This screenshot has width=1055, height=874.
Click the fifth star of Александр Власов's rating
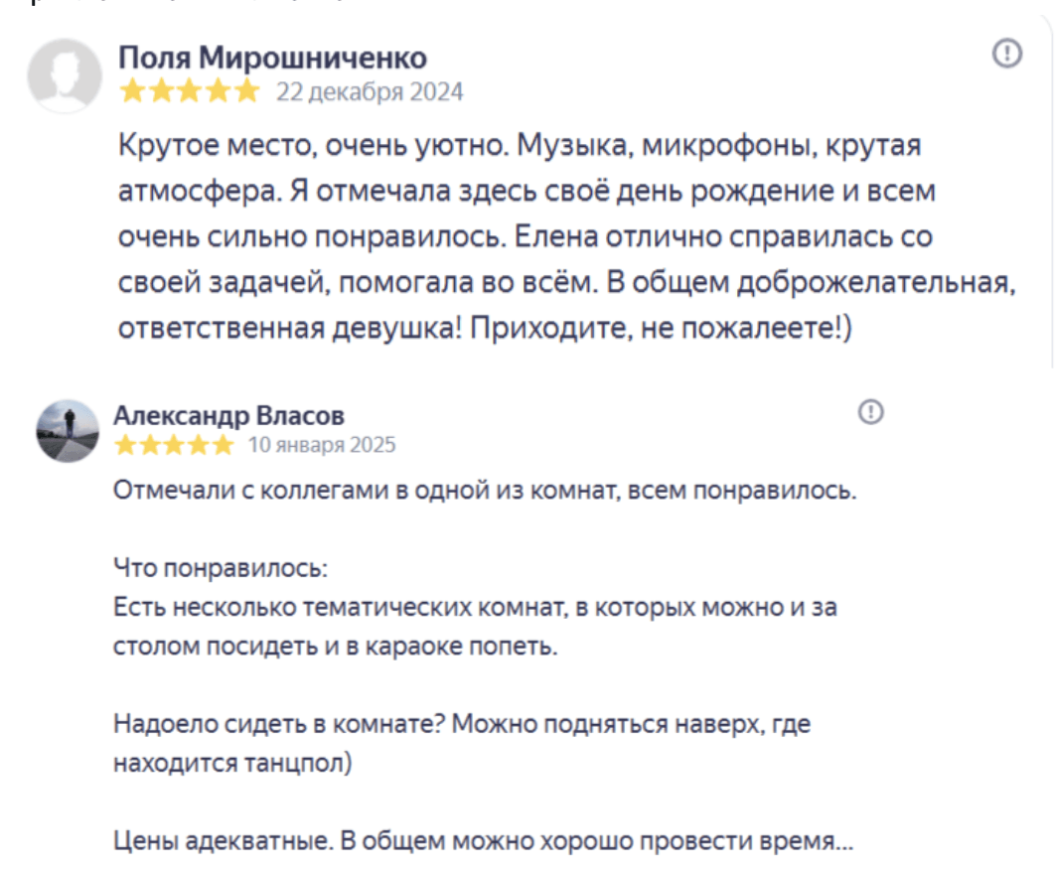click(224, 445)
